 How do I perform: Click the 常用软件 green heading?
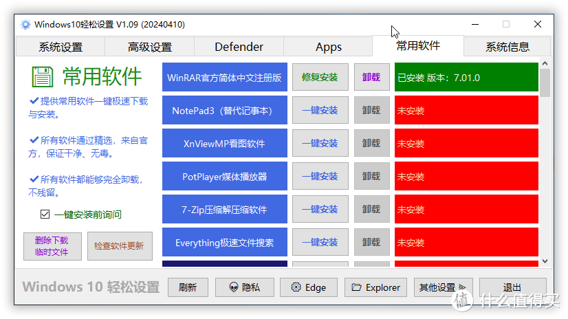(102, 76)
